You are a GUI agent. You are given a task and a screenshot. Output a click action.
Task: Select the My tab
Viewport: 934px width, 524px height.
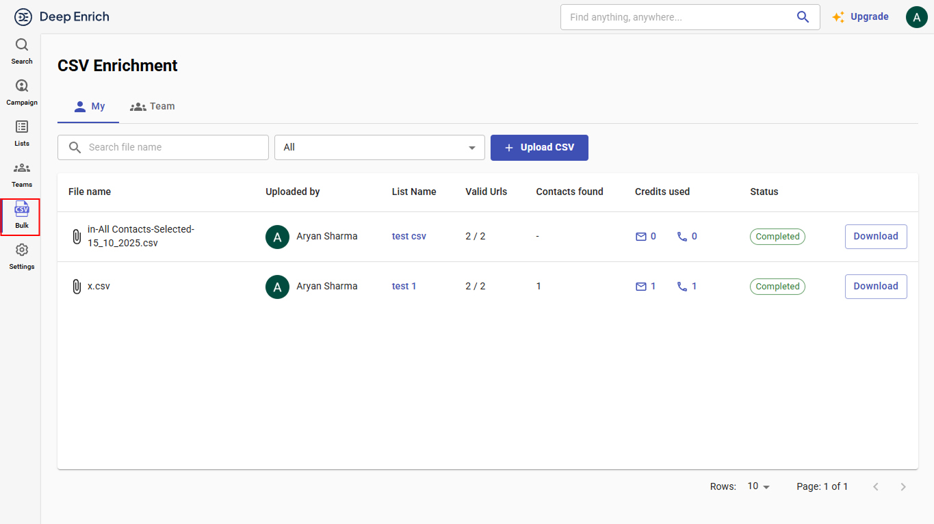pos(89,107)
